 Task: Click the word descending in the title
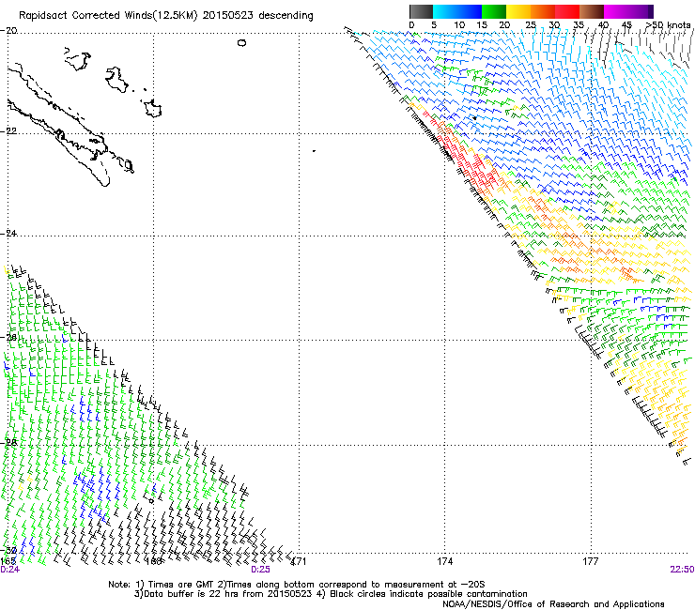(286, 16)
